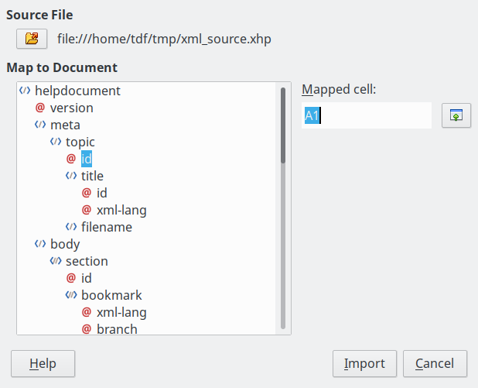Select the xml-lang attribute under title
Screen dimensions: 478x388
(x=121, y=210)
